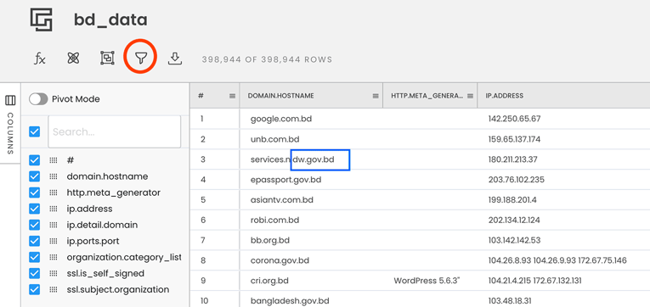Click drag handle next to ip.ports.port
Screen dimensions: 650x307
[53, 241]
